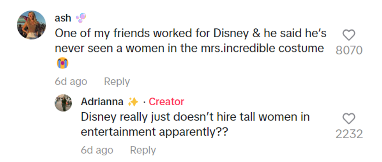Like Adrianna's reply with the heart

[x=348, y=118]
